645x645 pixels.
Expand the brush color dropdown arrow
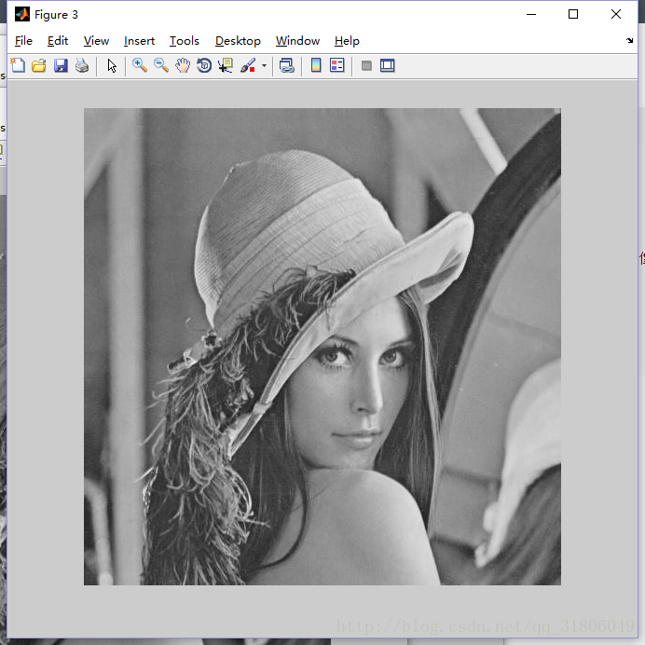point(264,65)
